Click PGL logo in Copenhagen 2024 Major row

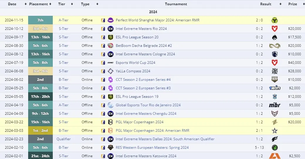[111, 122]
